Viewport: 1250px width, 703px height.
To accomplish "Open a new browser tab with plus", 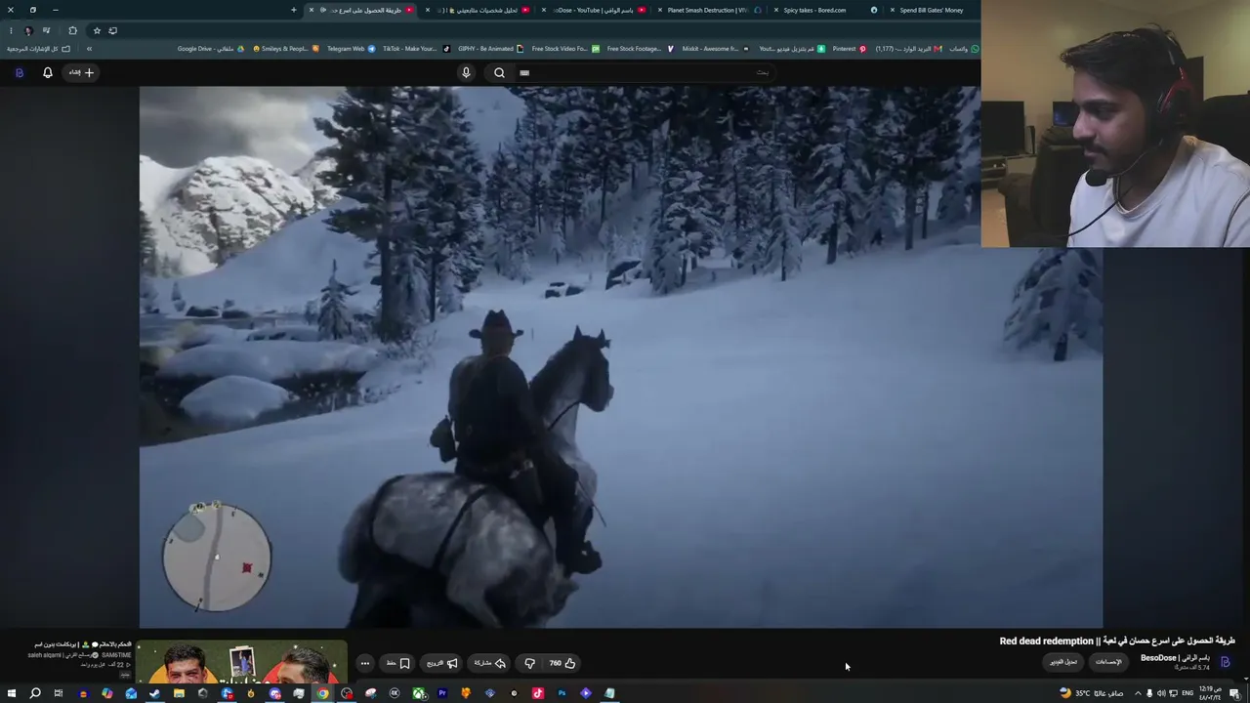I will (294, 10).
